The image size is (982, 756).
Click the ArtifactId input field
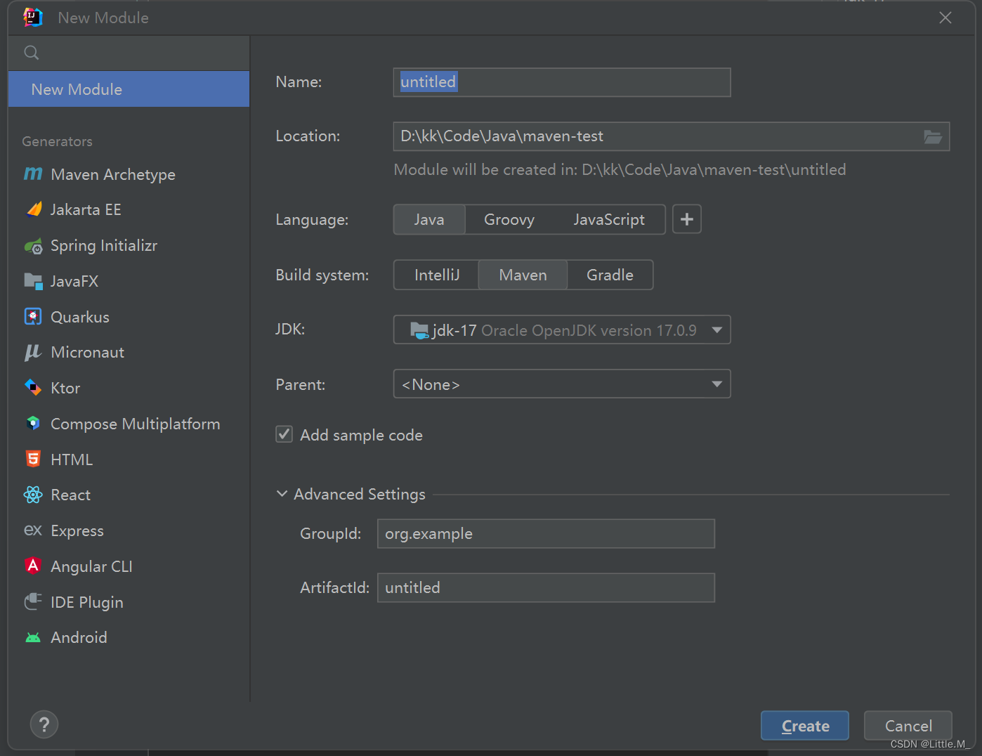coord(546,587)
